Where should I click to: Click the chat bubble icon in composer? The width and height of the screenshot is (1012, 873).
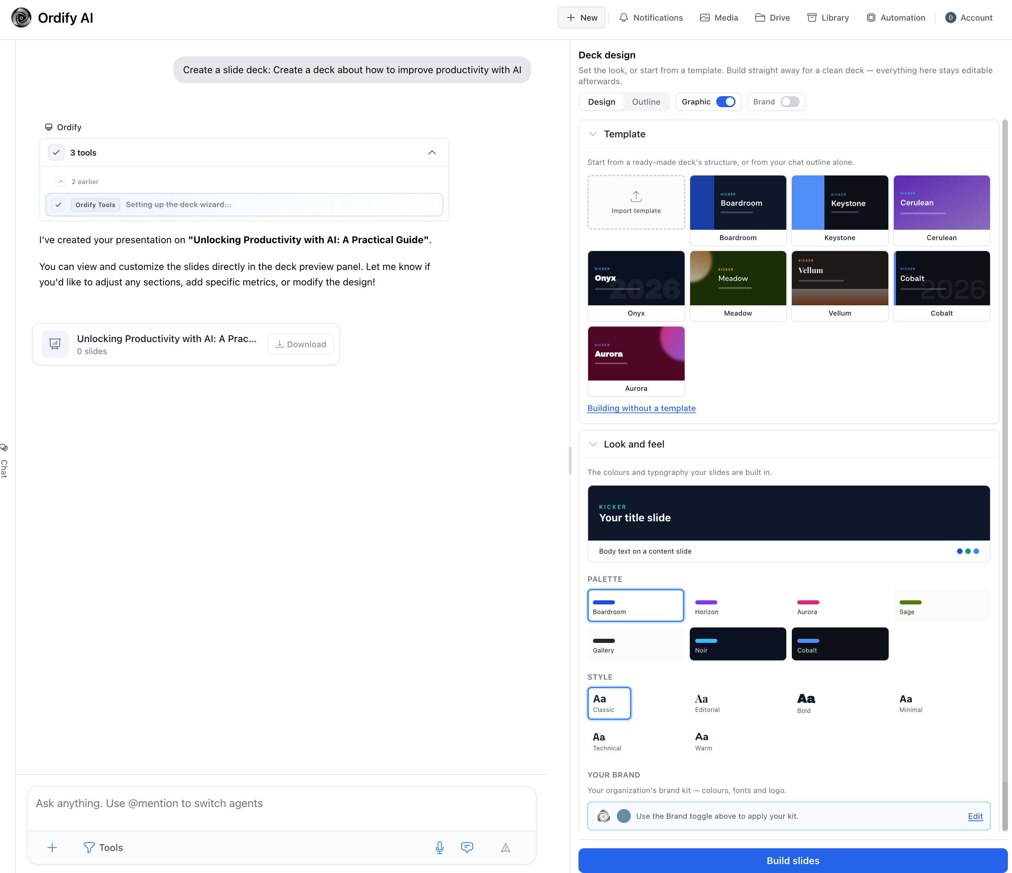[x=467, y=848]
